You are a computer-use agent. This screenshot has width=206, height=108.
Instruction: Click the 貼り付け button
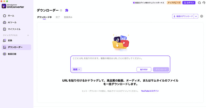click(x=144, y=70)
